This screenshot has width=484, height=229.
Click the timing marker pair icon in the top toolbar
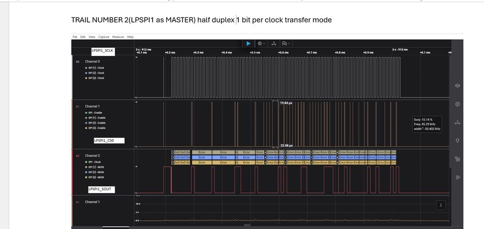pos(273,43)
